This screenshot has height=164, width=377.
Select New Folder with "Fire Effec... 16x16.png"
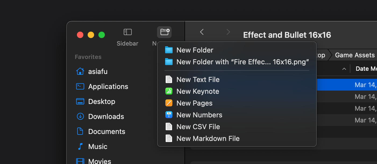(243, 62)
